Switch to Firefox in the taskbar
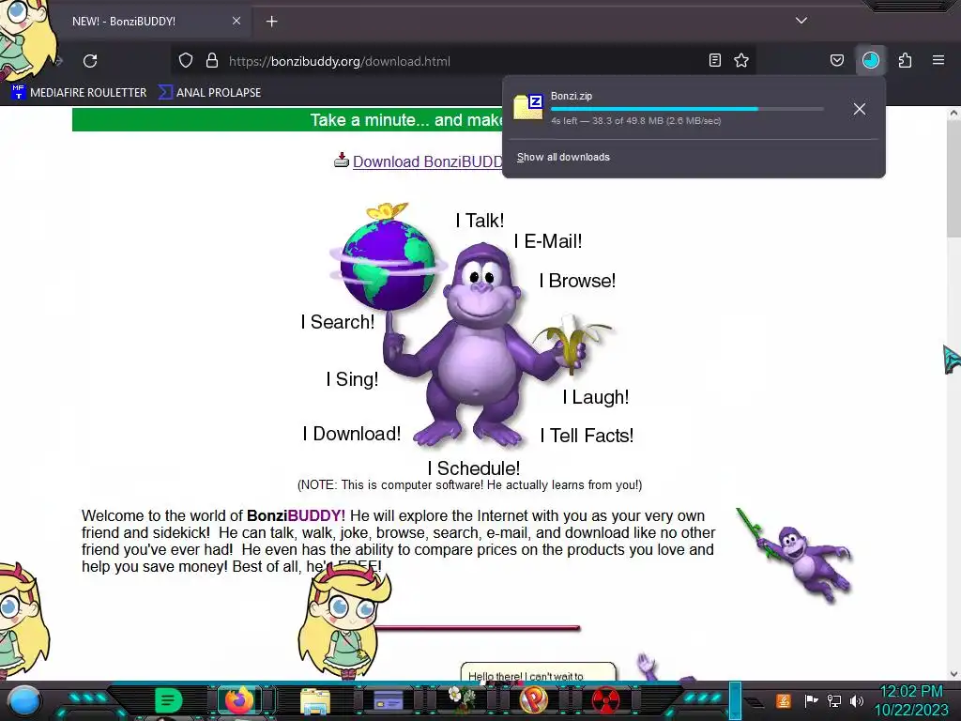The height and width of the screenshot is (721, 961). point(240,700)
